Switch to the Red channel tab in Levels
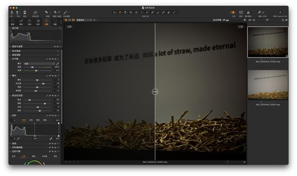297x176 pixels. click(x=31, y=120)
